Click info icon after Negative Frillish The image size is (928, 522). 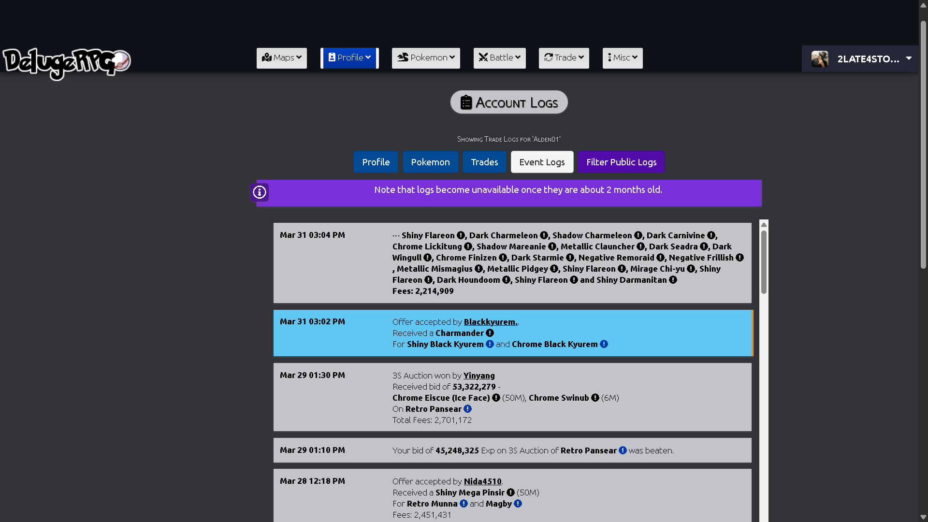tap(739, 258)
